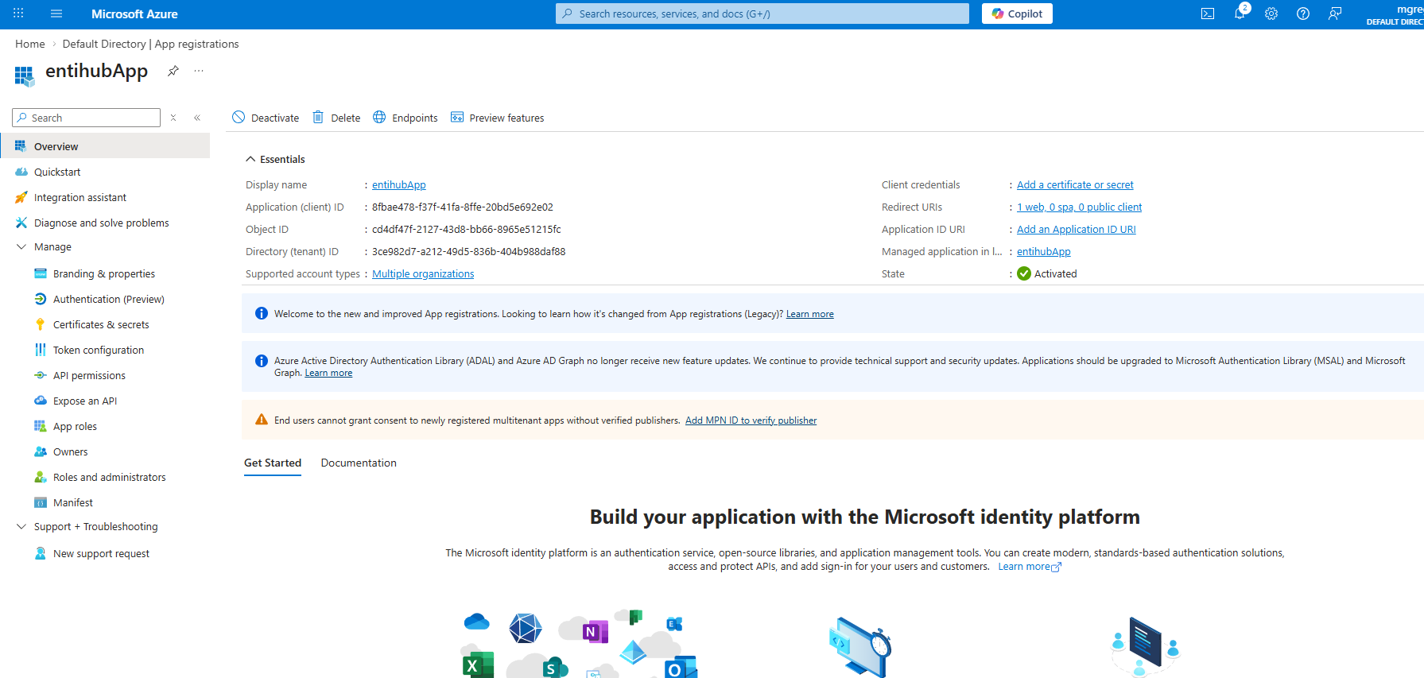Screen dimensions: 1424x678
Task: Focus the sidebar Search field
Action: (87, 118)
